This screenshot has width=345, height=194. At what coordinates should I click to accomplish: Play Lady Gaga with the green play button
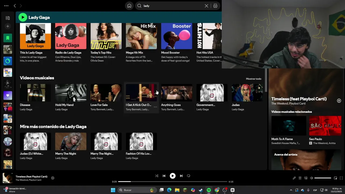point(23,17)
